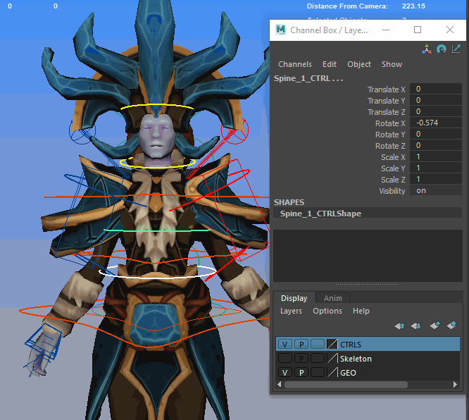Maximize the Channel Box window
The width and height of the screenshot is (469, 420).
pyautogui.click(x=418, y=30)
